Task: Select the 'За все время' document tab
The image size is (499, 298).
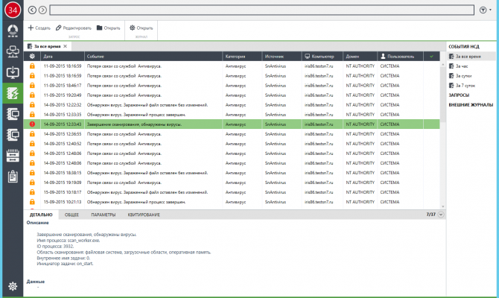Action: click(47, 46)
